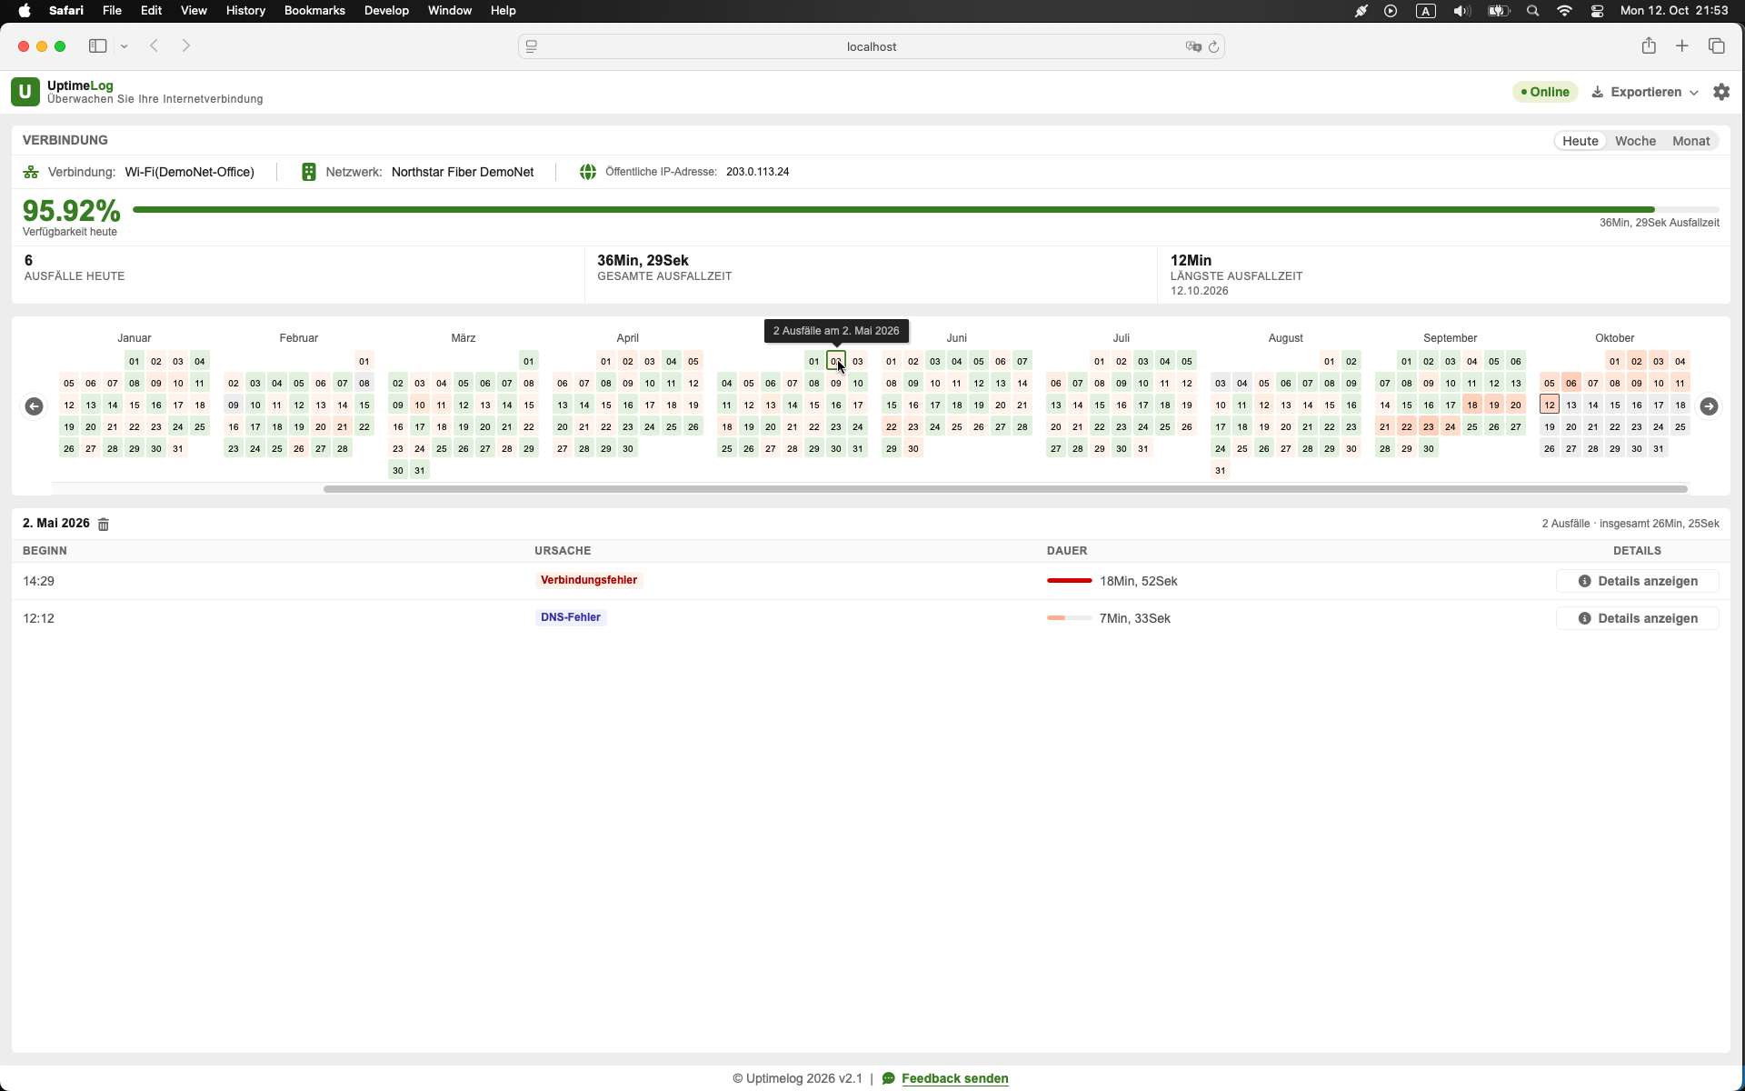The height and width of the screenshot is (1091, 1745).
Task: Open the Safari History menu
Action: click(245, 11)
